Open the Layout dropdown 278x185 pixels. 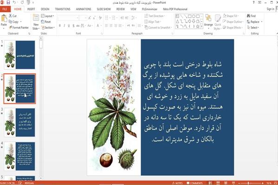coord(47,16)
